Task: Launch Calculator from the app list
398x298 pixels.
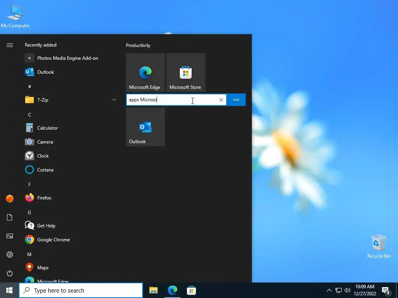Action: [71, 128]
